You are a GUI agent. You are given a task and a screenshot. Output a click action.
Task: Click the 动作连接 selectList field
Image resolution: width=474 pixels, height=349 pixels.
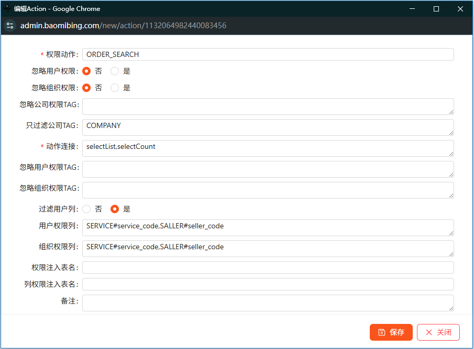pos(268,148)
